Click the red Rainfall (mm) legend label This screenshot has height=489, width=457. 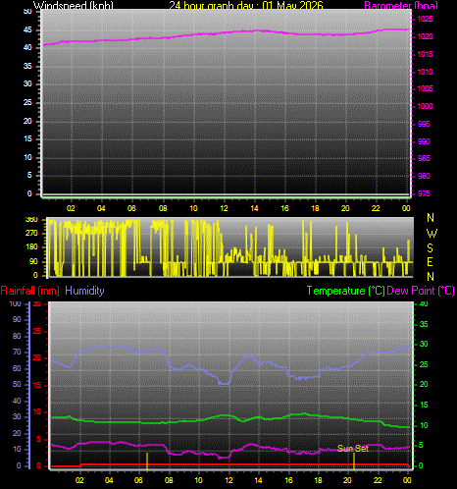pyautogui.click(x=30, y=291)
